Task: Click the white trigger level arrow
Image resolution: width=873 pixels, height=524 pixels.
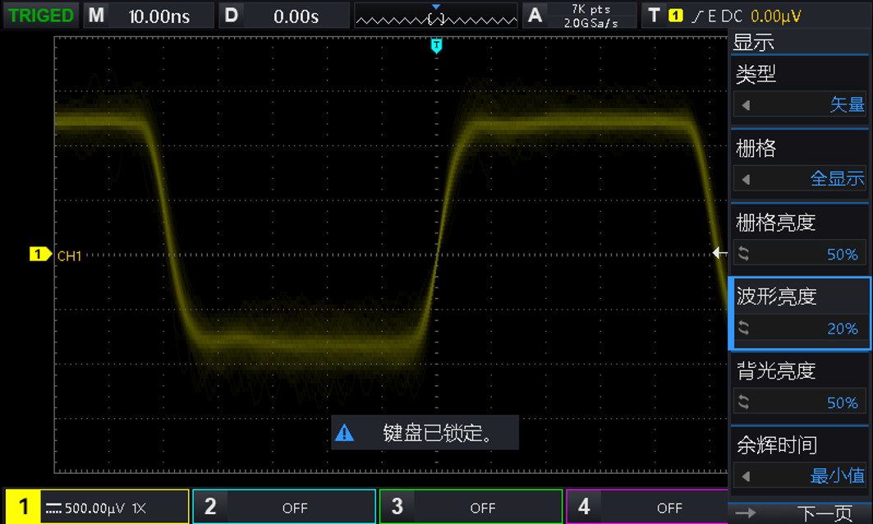Action: 719,253
